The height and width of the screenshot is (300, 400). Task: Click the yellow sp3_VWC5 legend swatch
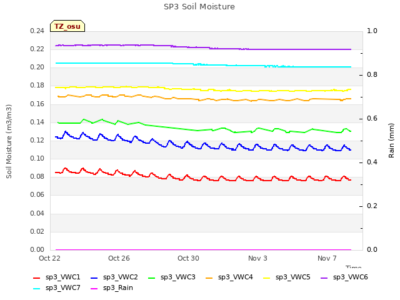tap(267, 278)
